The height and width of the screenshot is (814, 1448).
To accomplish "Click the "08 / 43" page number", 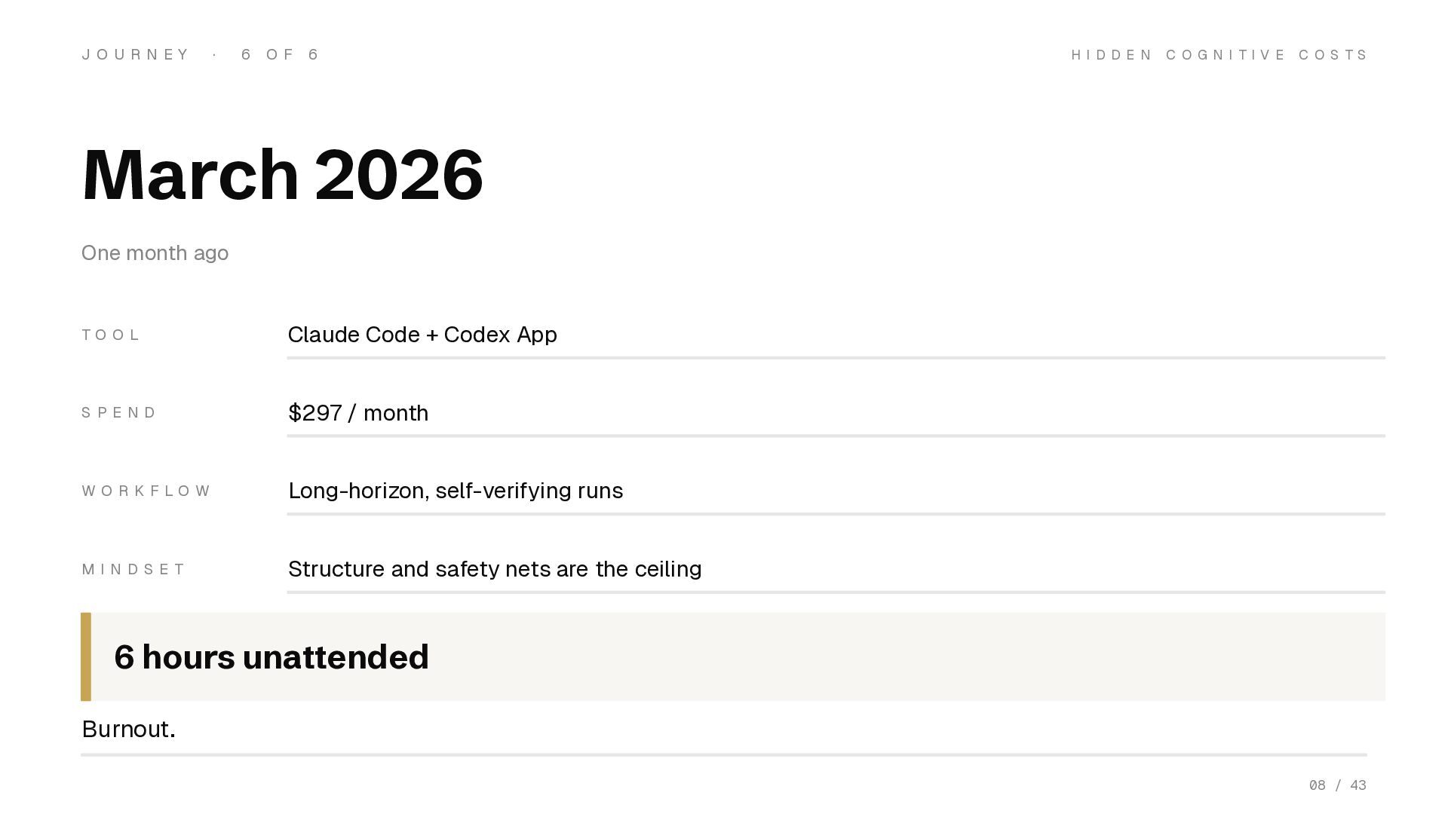I will pos(1337,785).
